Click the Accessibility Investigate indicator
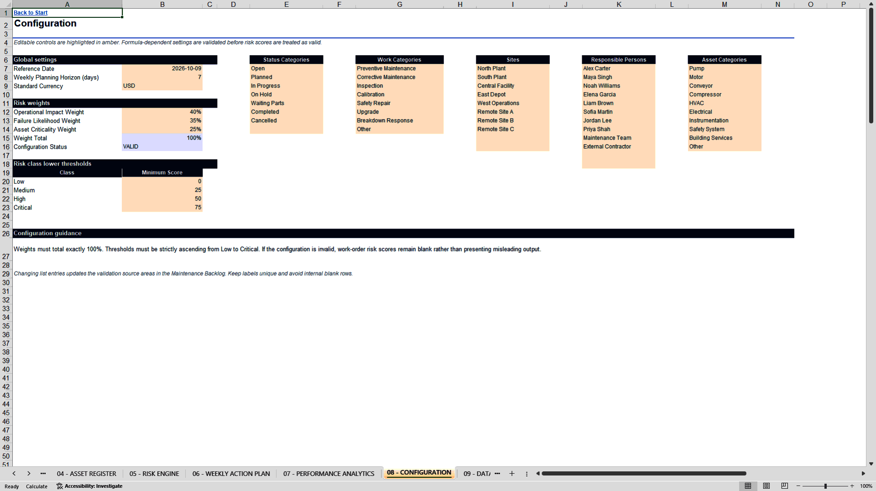The height and width of the screenshot is (491, 876). point(89,486)
